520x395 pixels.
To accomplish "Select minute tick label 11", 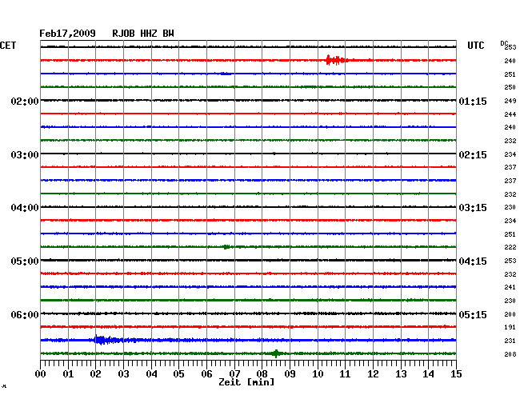I will coord(345,374).
